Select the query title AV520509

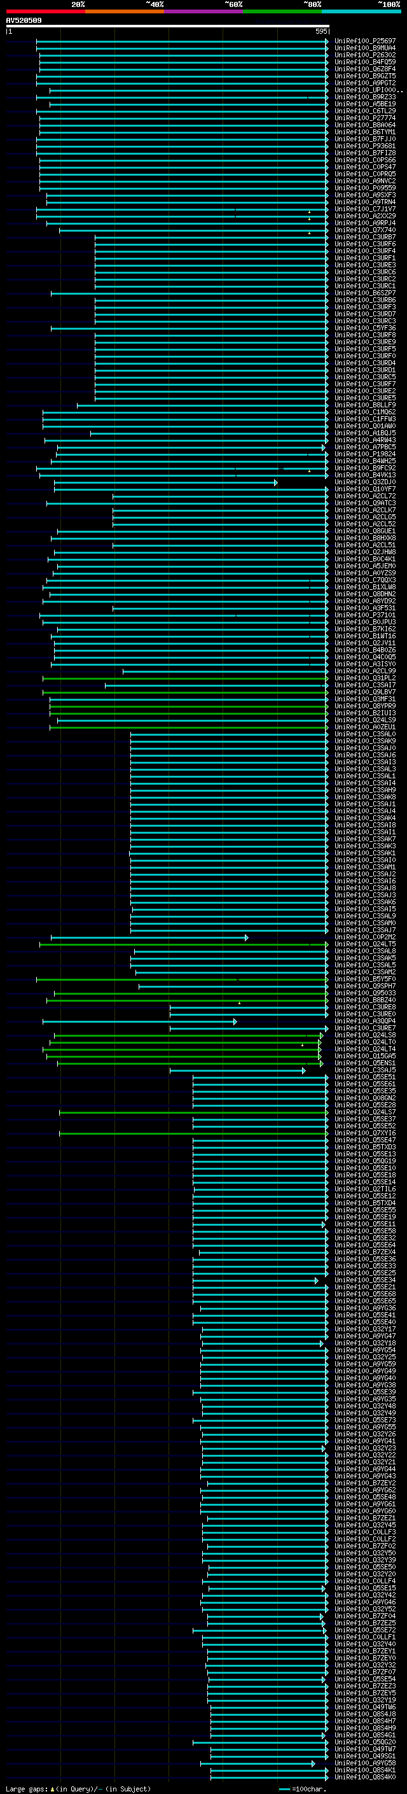click(24, 21)
